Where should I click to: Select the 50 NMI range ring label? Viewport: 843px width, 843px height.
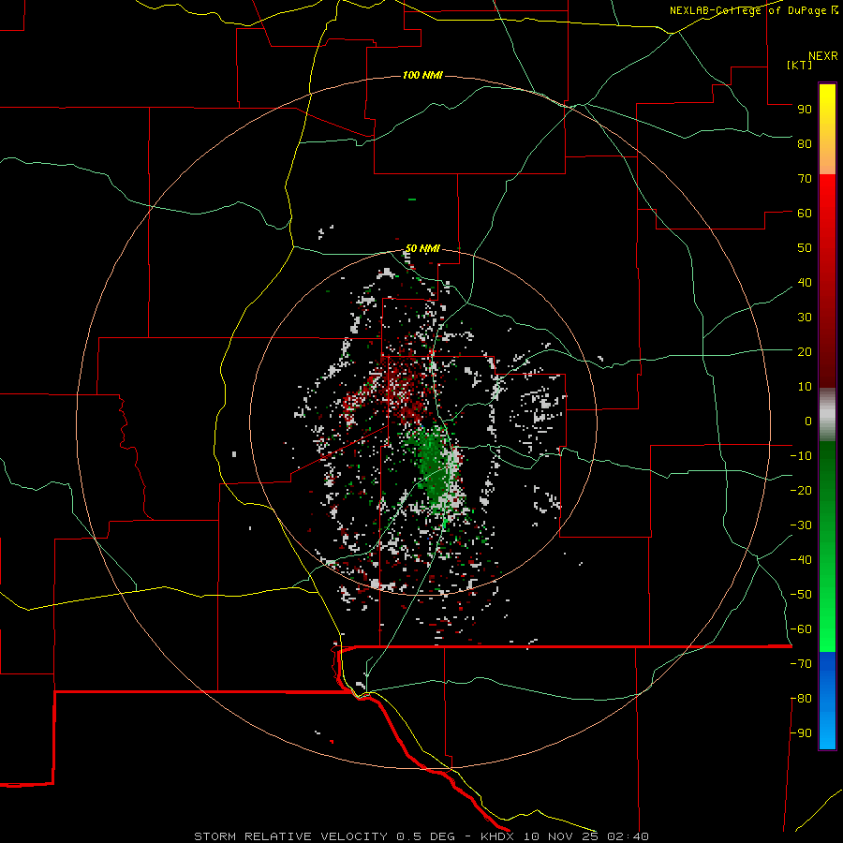422,248
